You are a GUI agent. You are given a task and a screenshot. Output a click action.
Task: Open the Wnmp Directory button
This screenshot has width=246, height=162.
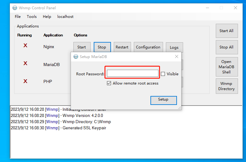227,86
